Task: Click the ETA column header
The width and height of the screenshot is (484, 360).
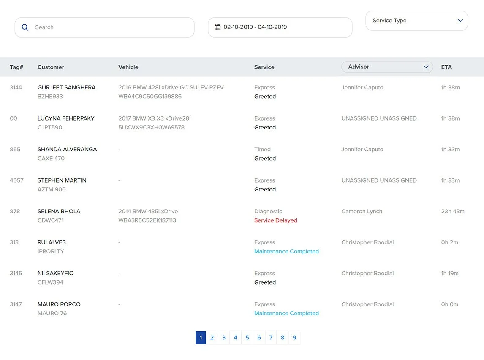Action: click(x=446, y=67)
